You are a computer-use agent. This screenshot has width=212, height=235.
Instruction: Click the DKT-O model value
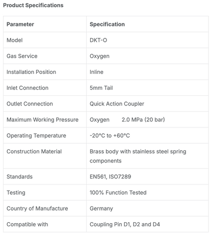point(98,40)
